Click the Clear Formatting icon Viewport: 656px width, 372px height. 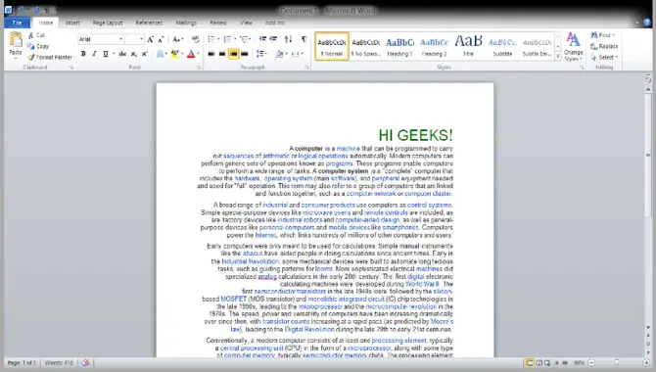coord(196,39)
